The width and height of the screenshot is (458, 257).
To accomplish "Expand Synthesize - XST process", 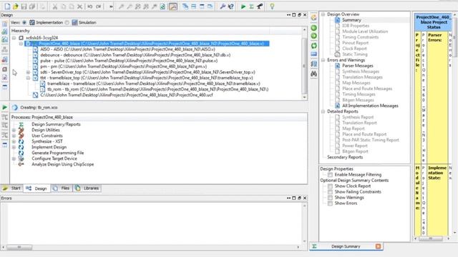I will coord(14,141).
